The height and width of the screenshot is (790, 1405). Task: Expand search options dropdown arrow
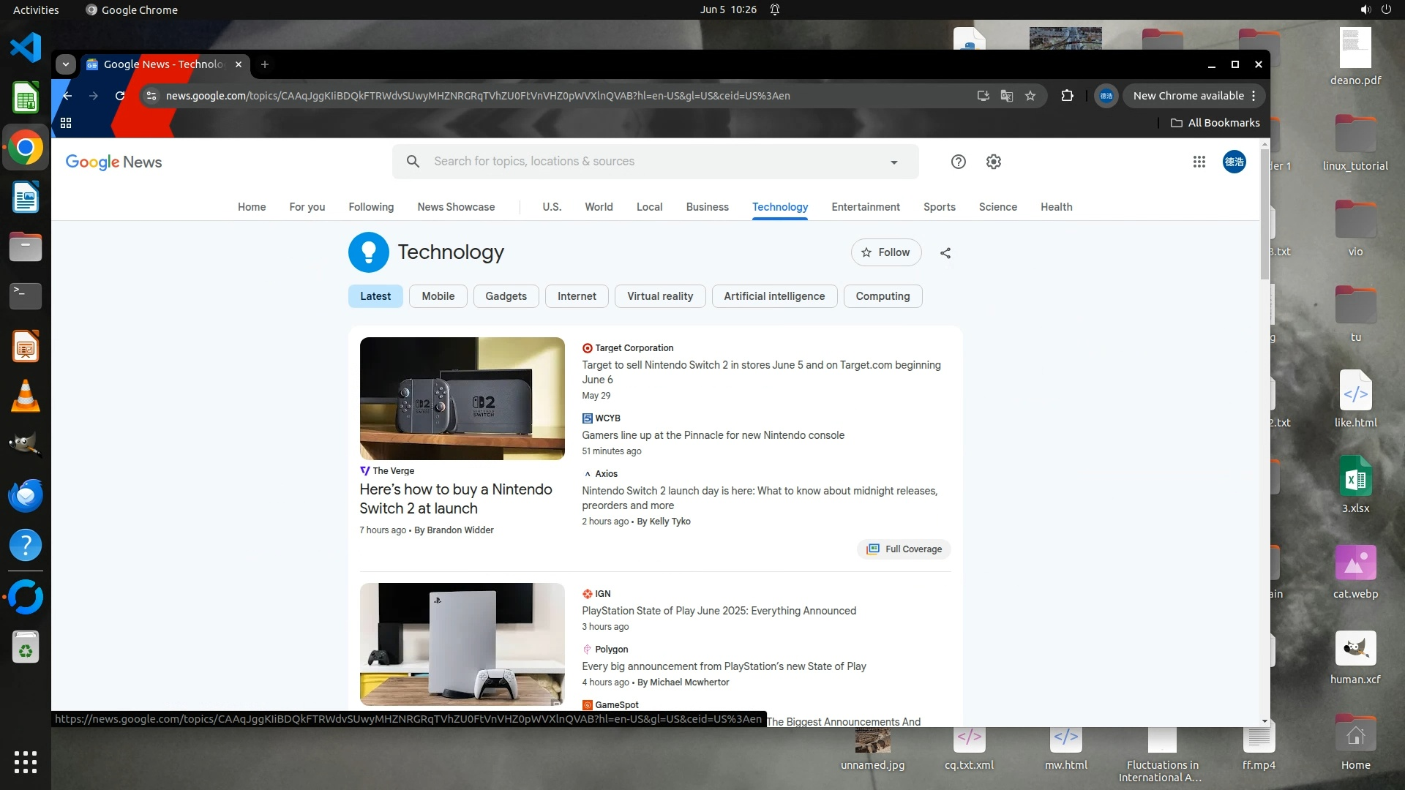pos(893,162)
